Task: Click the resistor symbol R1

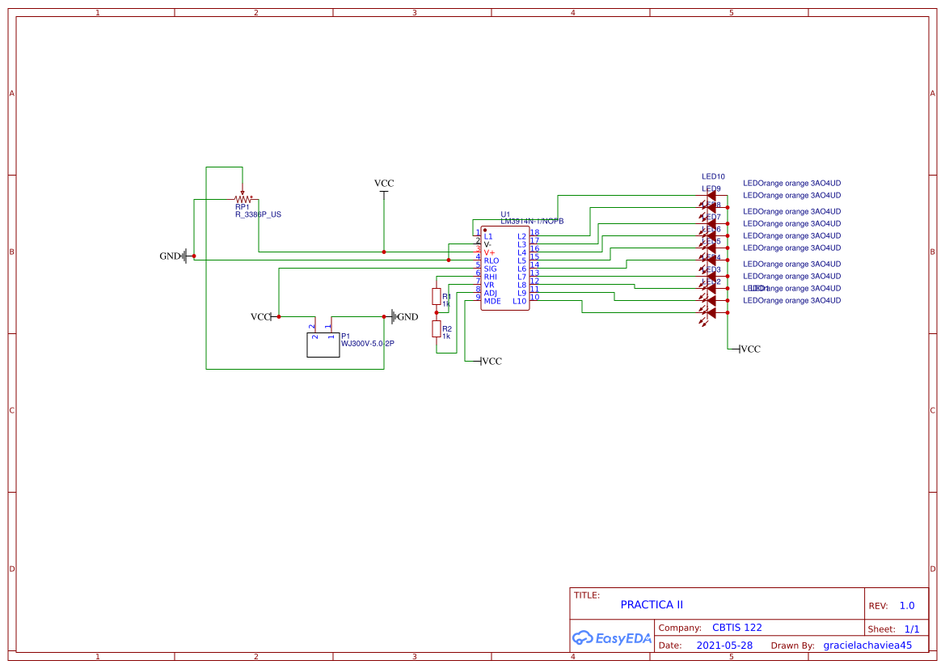Action: pyautogui.click(x=436, y=296)
